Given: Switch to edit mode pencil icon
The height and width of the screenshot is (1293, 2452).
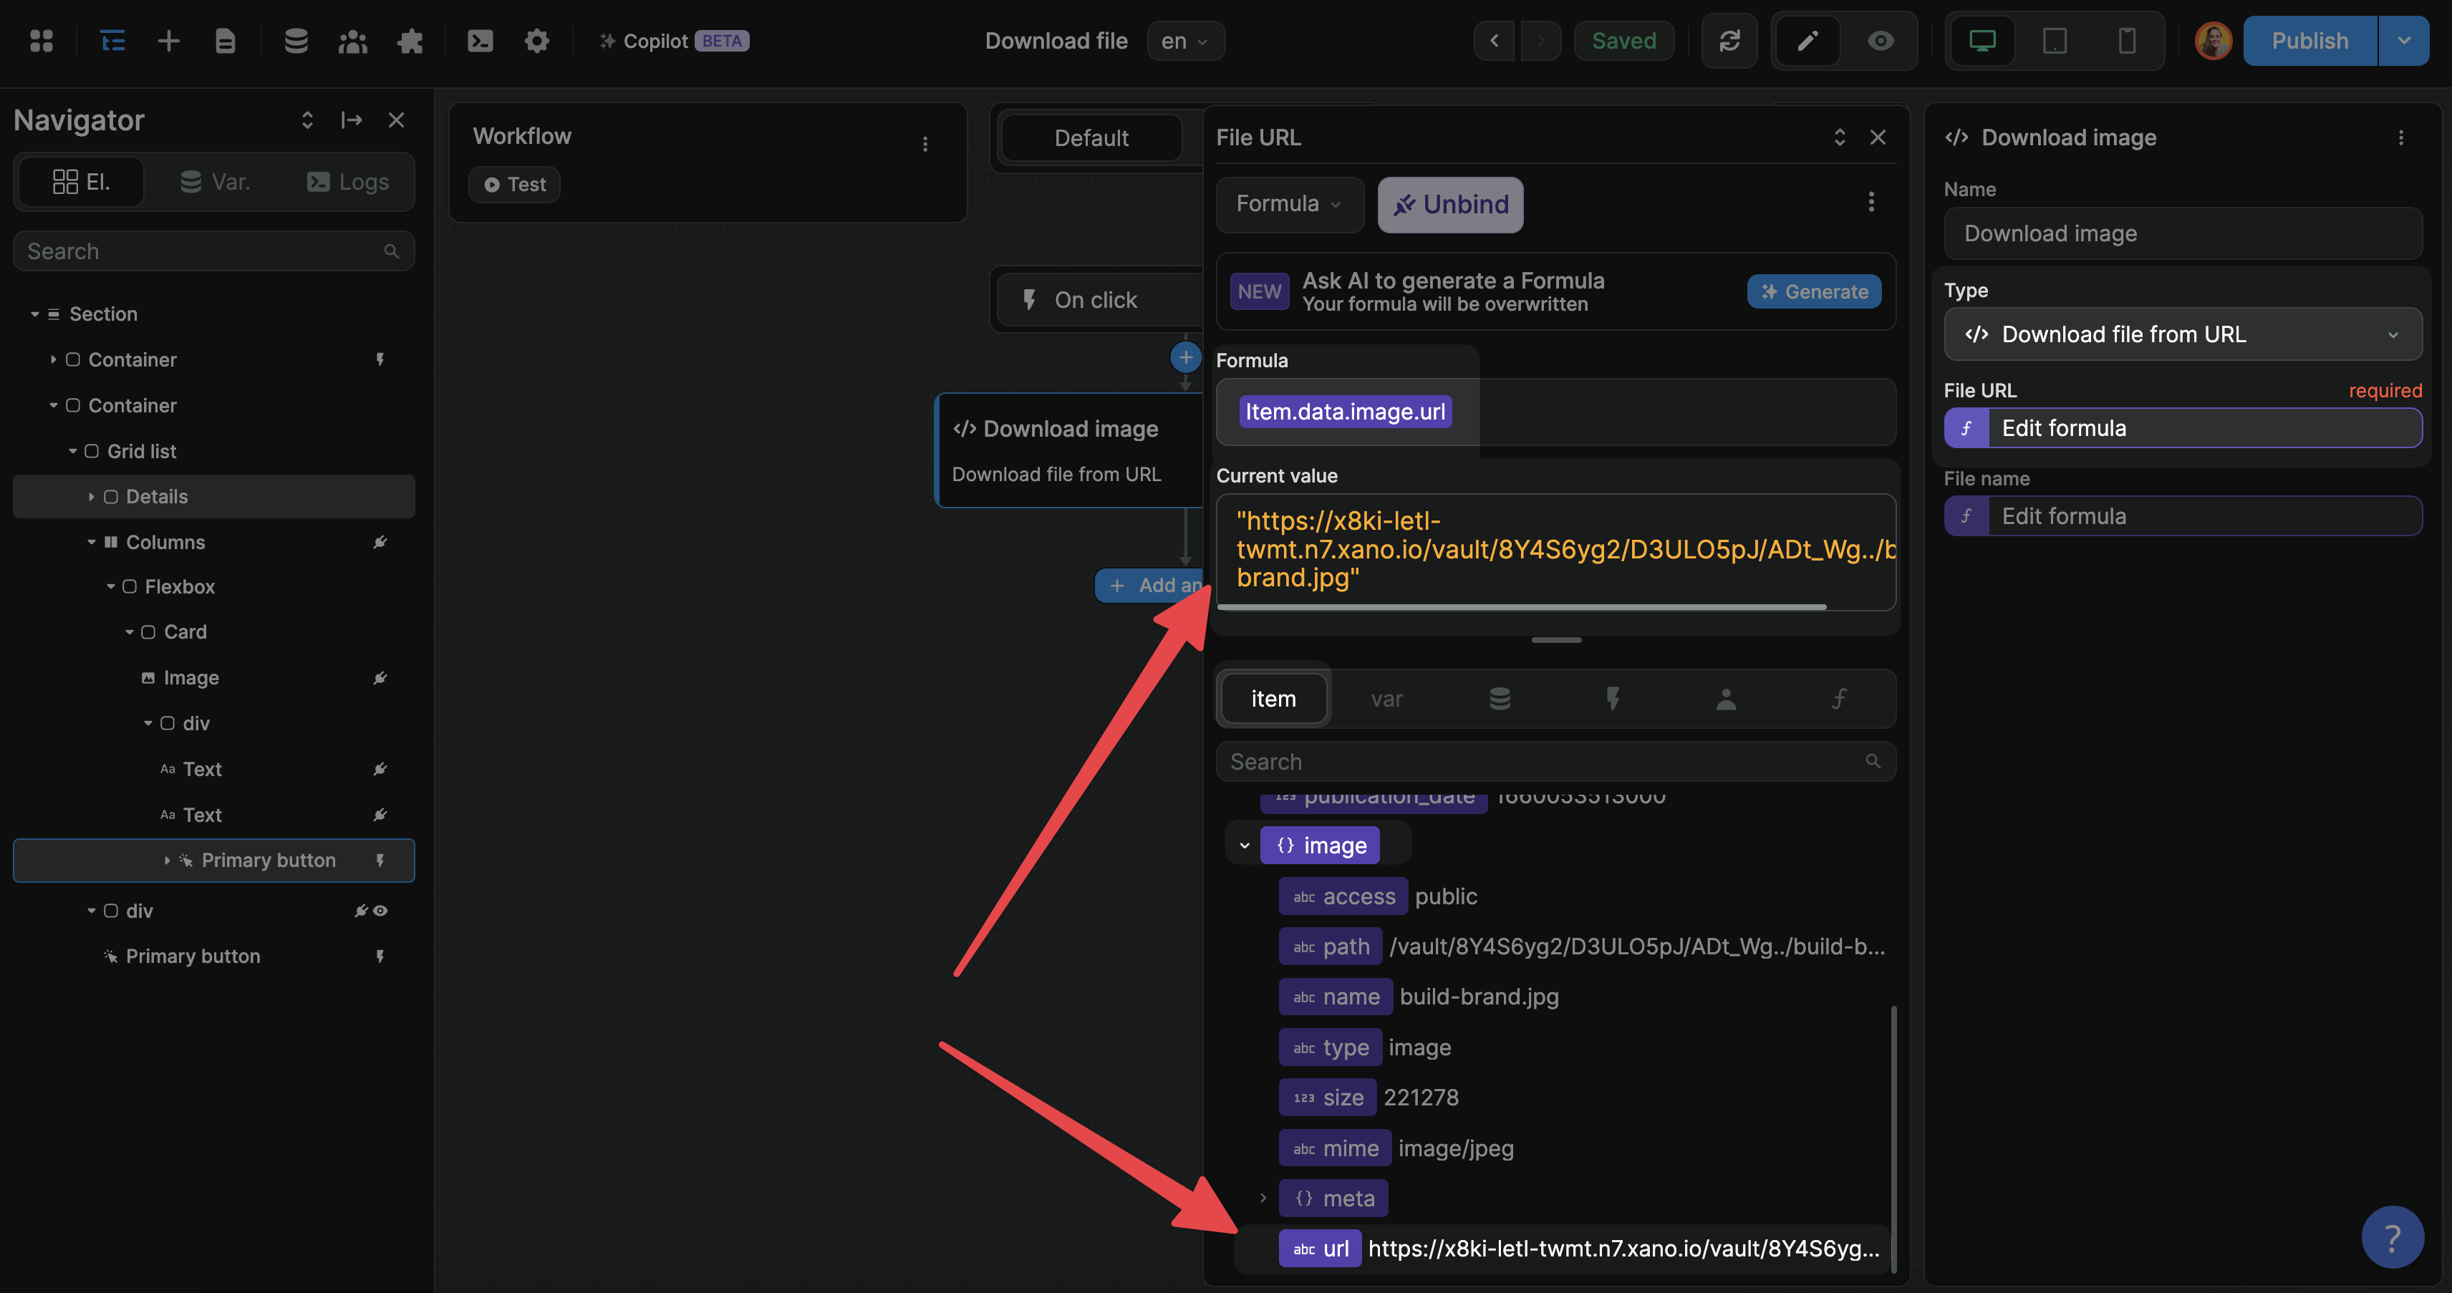Looking at the screenshot, I should click(1807, 41).
